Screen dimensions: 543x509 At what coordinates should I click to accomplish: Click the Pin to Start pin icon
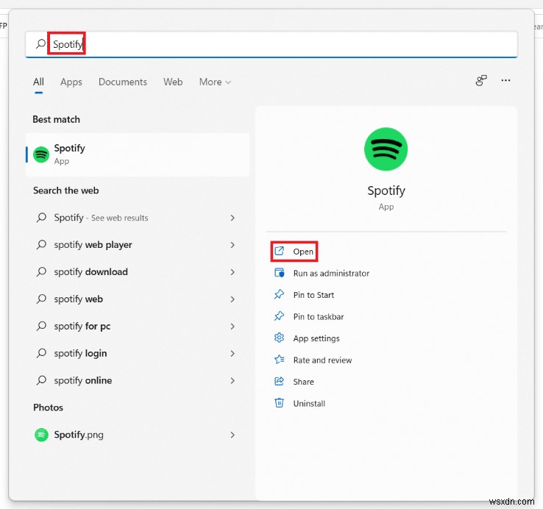[x=279, y=294]
